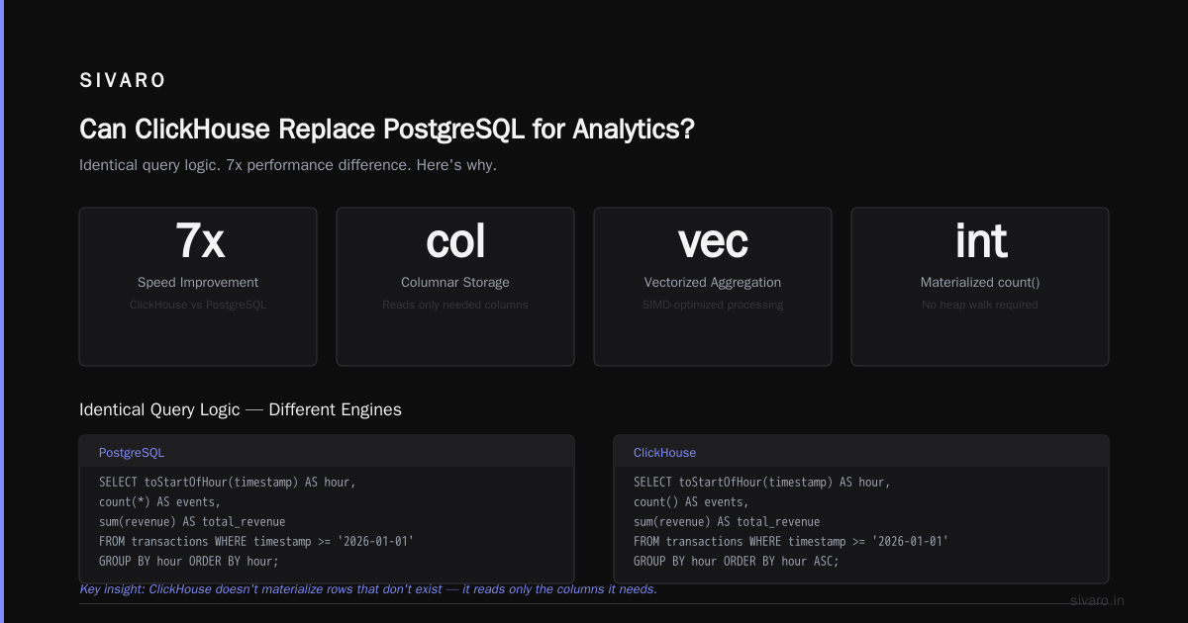
Task: Click the Key insight italic note
Action: (368, 589)
